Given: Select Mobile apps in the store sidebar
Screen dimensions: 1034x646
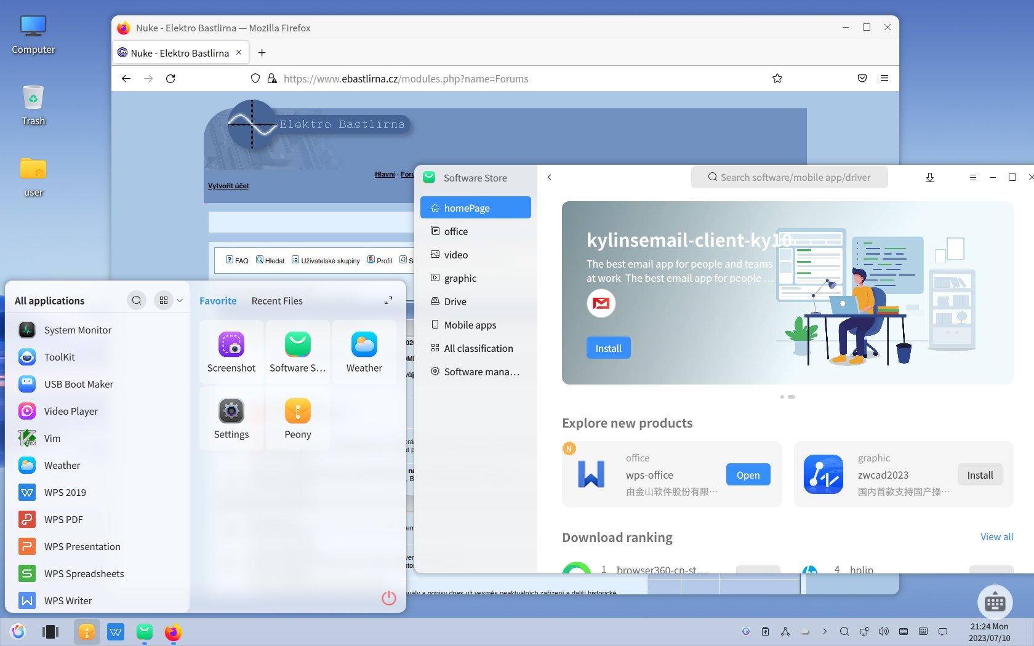Looking at the screenshot, I should pyautogui.click(x=470, y=325).
